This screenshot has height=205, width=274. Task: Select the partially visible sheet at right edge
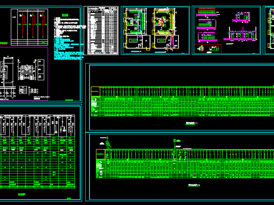(x=268, y=30)
